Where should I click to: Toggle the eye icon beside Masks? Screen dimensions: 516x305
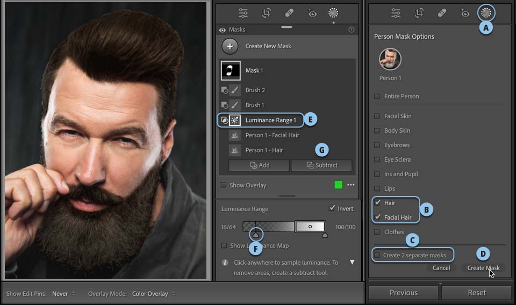click(x=223, y=30)
